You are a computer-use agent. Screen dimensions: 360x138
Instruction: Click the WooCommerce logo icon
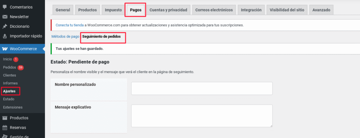(5, 49)
